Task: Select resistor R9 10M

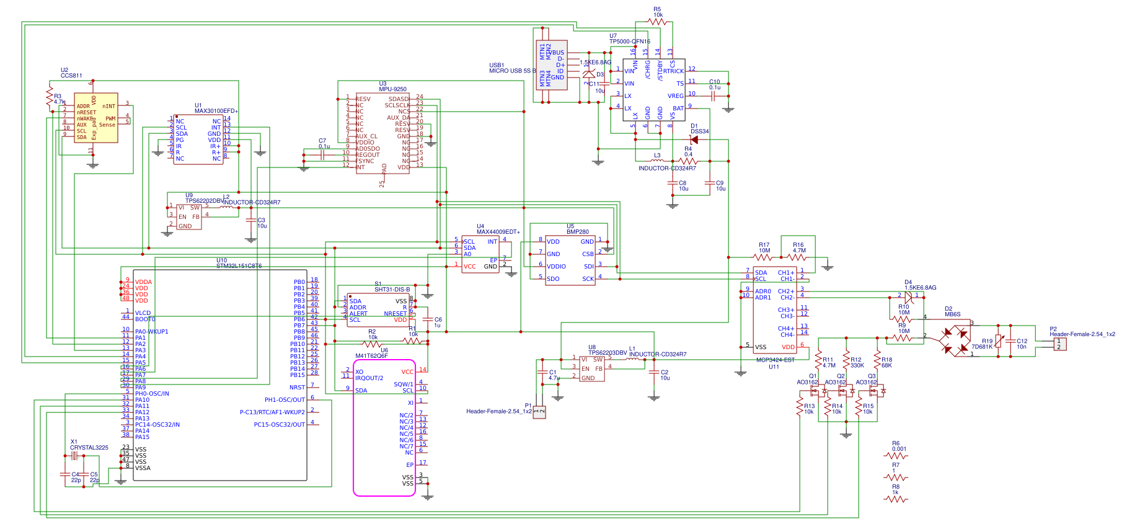Action: (902, 338)
